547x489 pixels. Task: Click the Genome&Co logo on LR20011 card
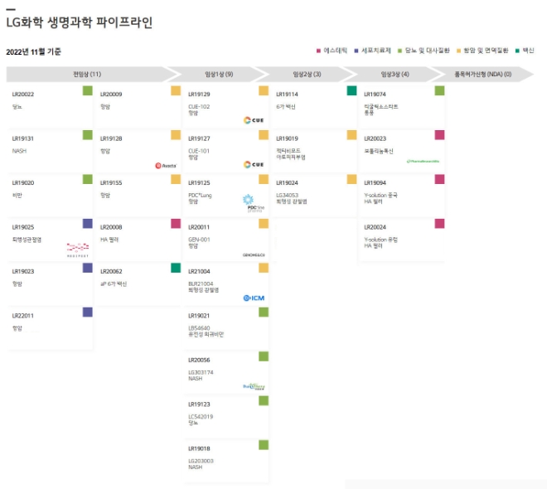click(252, 254)
